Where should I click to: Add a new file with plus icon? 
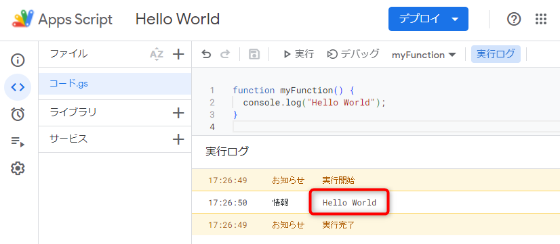pos(178,55)
